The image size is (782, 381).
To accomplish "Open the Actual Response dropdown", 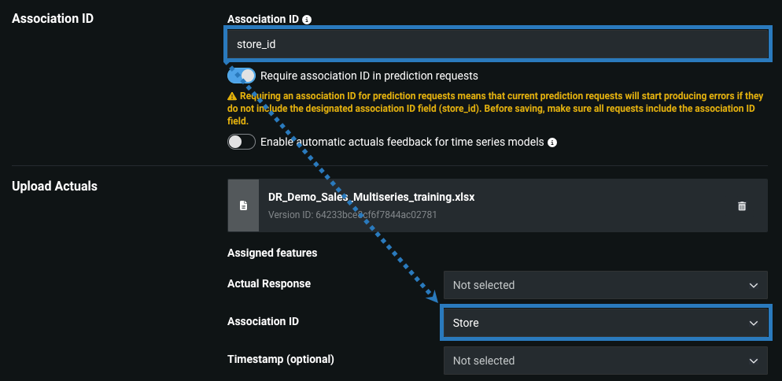I will tap(604, 285).
